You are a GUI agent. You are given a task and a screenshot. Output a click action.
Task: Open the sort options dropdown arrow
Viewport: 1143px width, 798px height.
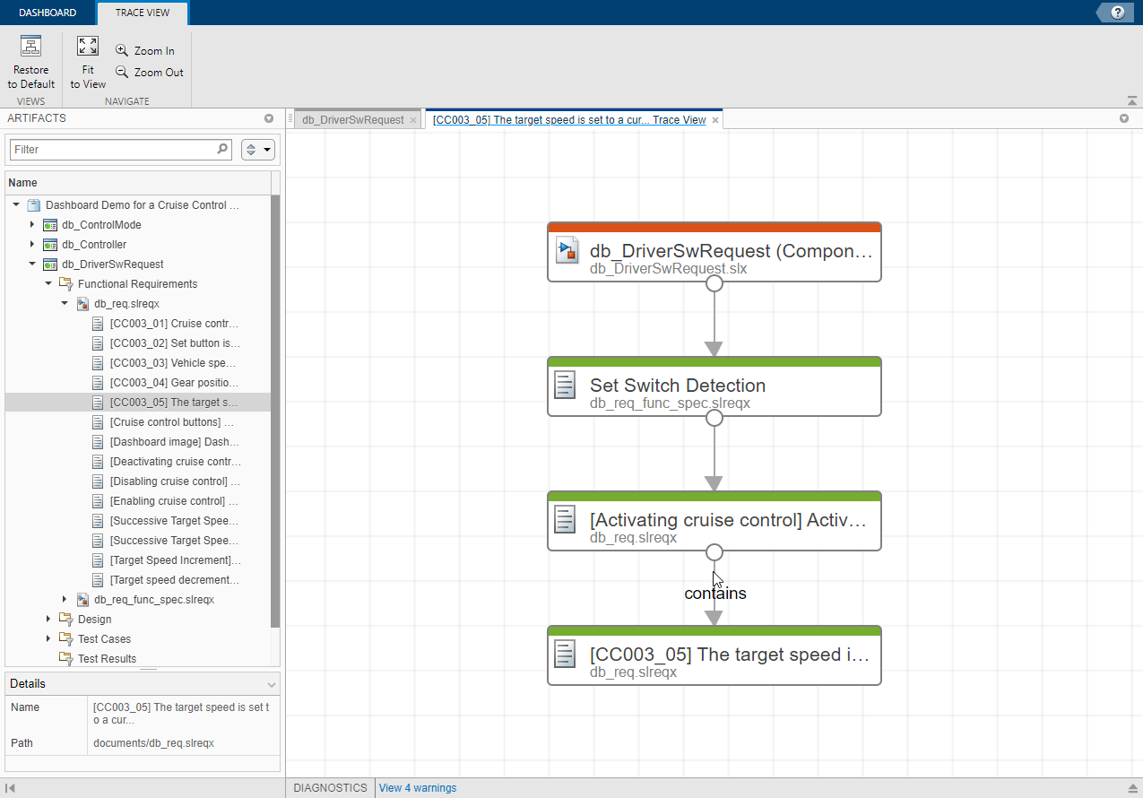tap(265, 149)
